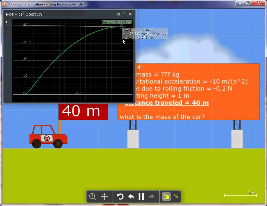This screenshot has width=267, height=206.
Task: Pause the running simulation
Action: [141, 197]
